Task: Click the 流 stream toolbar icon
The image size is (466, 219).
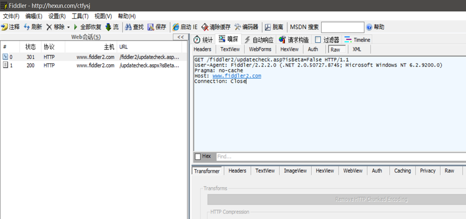Action: [x=108, y=27]
